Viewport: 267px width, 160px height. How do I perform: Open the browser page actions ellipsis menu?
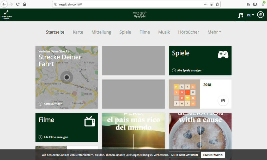(205, 4)
